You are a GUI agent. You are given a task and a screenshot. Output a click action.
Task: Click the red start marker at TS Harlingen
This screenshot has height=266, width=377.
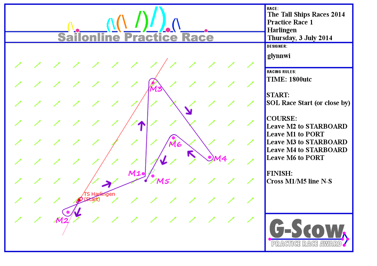pos(80,199)
